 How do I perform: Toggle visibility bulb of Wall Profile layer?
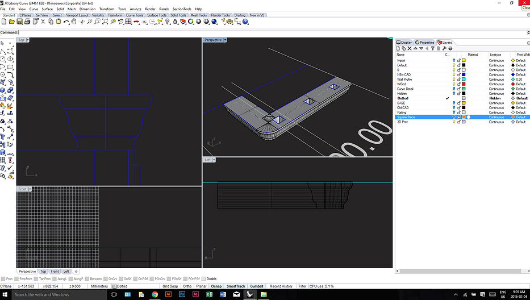point(454,80)
